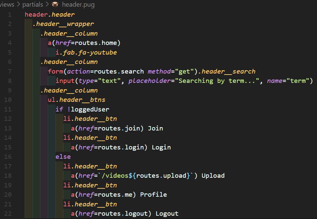Click name="term" attribute
This screenshot has height=219, width=317.
(288, 81)
